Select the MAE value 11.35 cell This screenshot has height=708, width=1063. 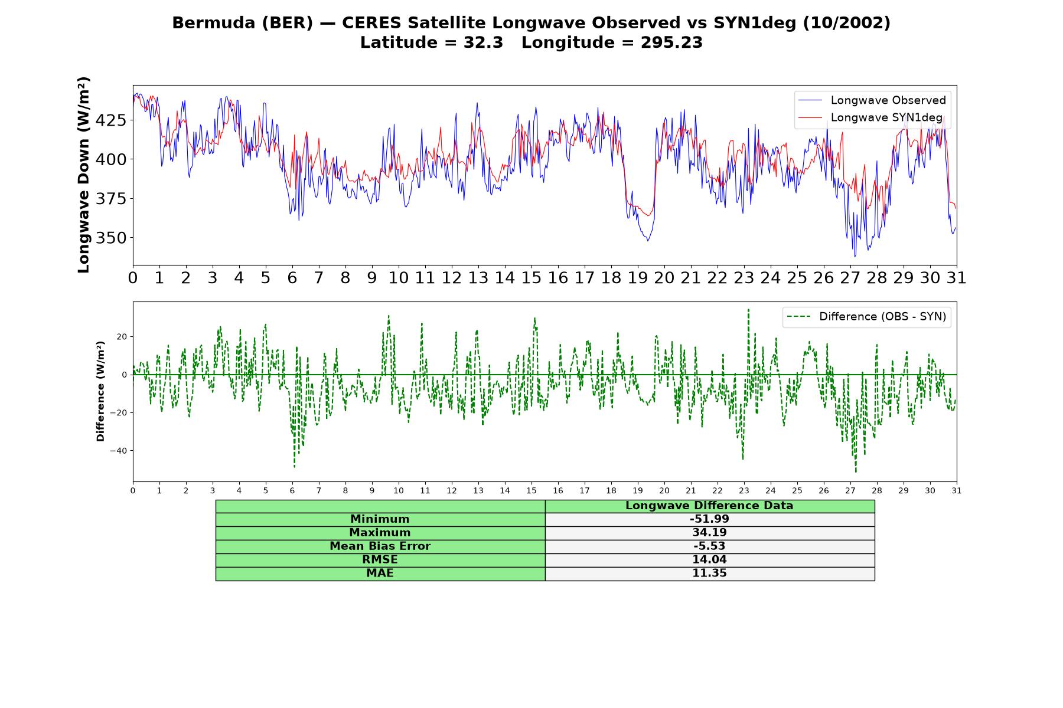tap(709, 573)
